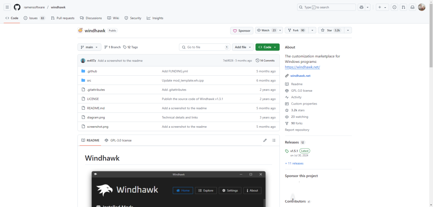Switch to GPL-3.0 license tab
Viewport: 433px width, 207px height.
tap(118, 140)
